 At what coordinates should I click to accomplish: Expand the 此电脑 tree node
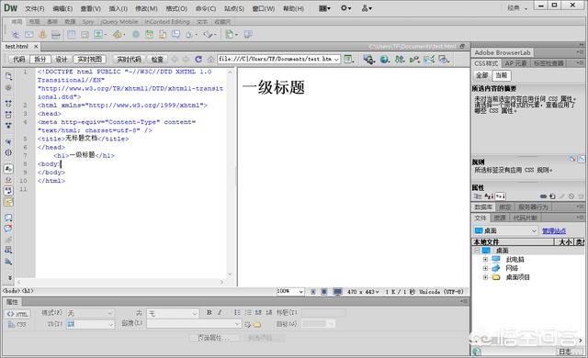[x=485, y=259]
